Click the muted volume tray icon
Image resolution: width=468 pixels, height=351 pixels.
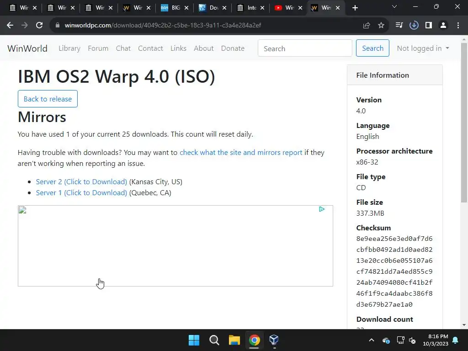point(413,340)
